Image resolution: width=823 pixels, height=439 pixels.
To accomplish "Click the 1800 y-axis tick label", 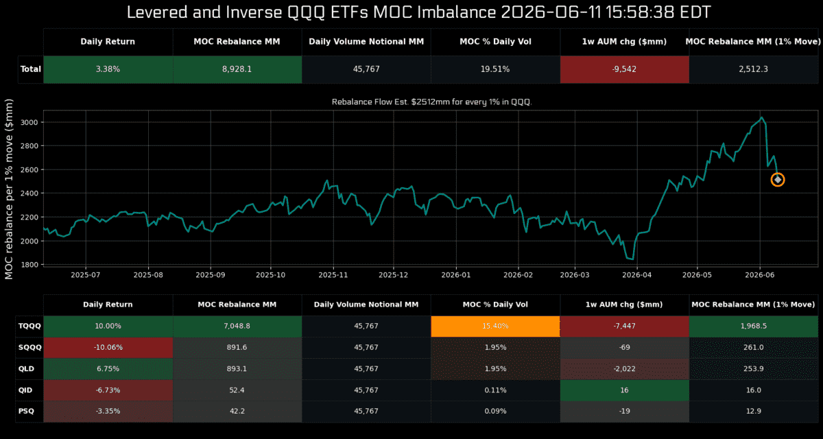I will (29, 265).
